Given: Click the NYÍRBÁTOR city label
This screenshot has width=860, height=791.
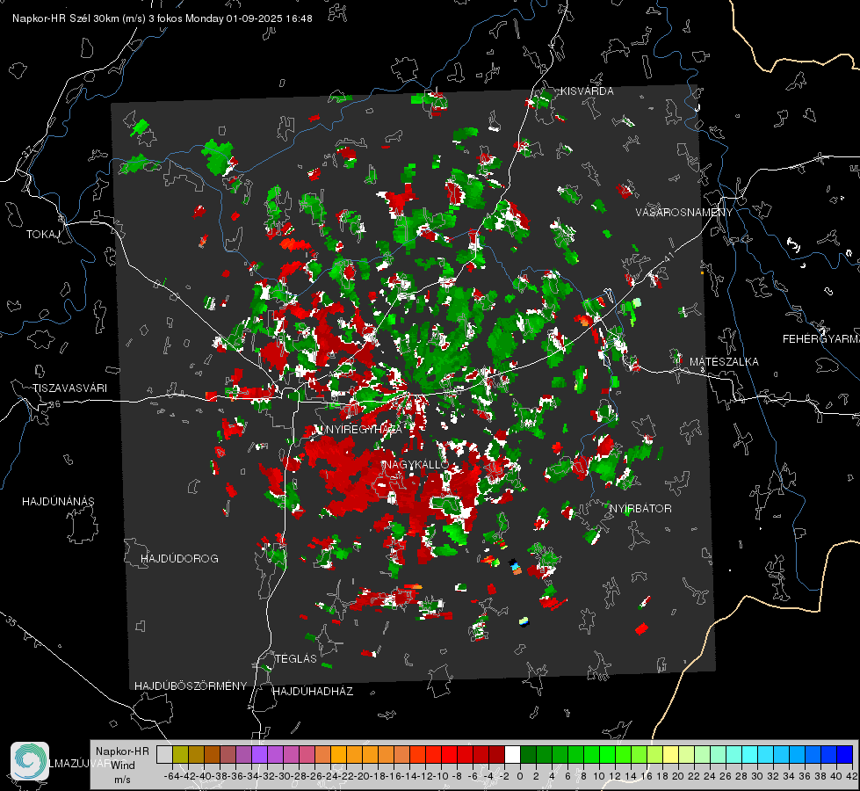Looking at the screenshot, I should click(640, 509).
